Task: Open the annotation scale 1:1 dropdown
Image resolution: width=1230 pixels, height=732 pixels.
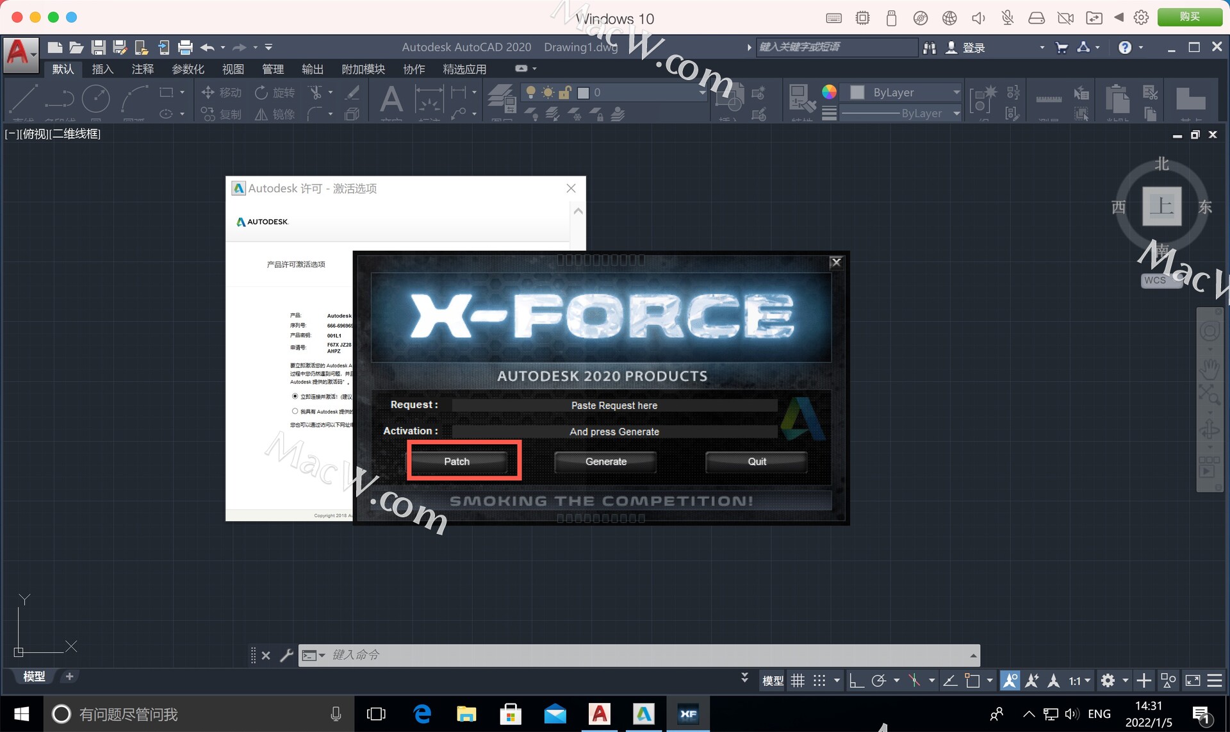Action: point(1079,681)
